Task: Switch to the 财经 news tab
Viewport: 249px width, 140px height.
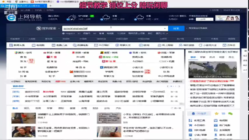Action: click(x=95, y=108)
